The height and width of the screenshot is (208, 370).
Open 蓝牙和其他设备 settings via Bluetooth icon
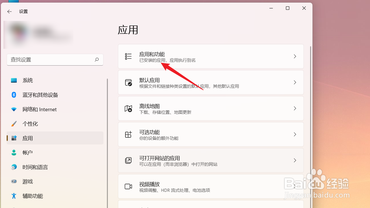tap(14, 95)
